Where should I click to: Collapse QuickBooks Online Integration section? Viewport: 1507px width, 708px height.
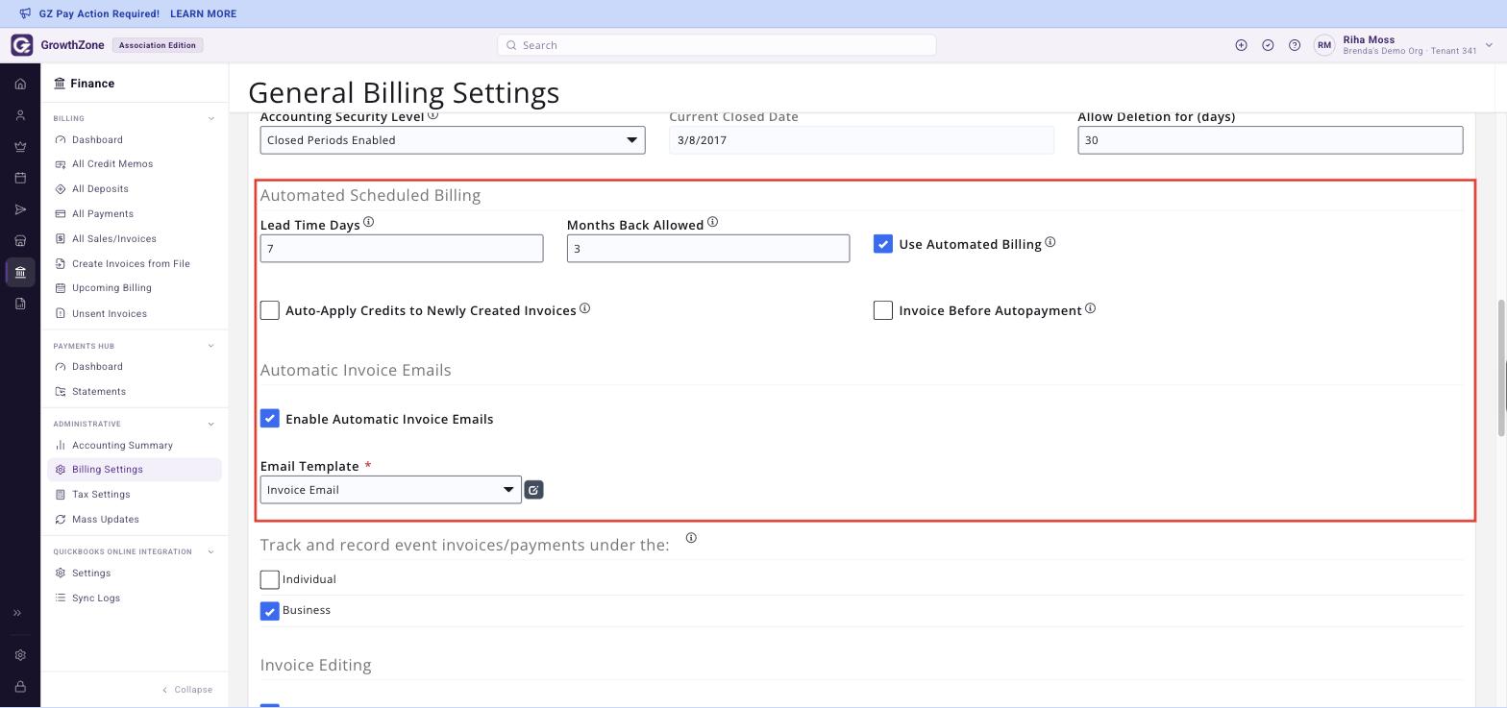coord(211,552)
